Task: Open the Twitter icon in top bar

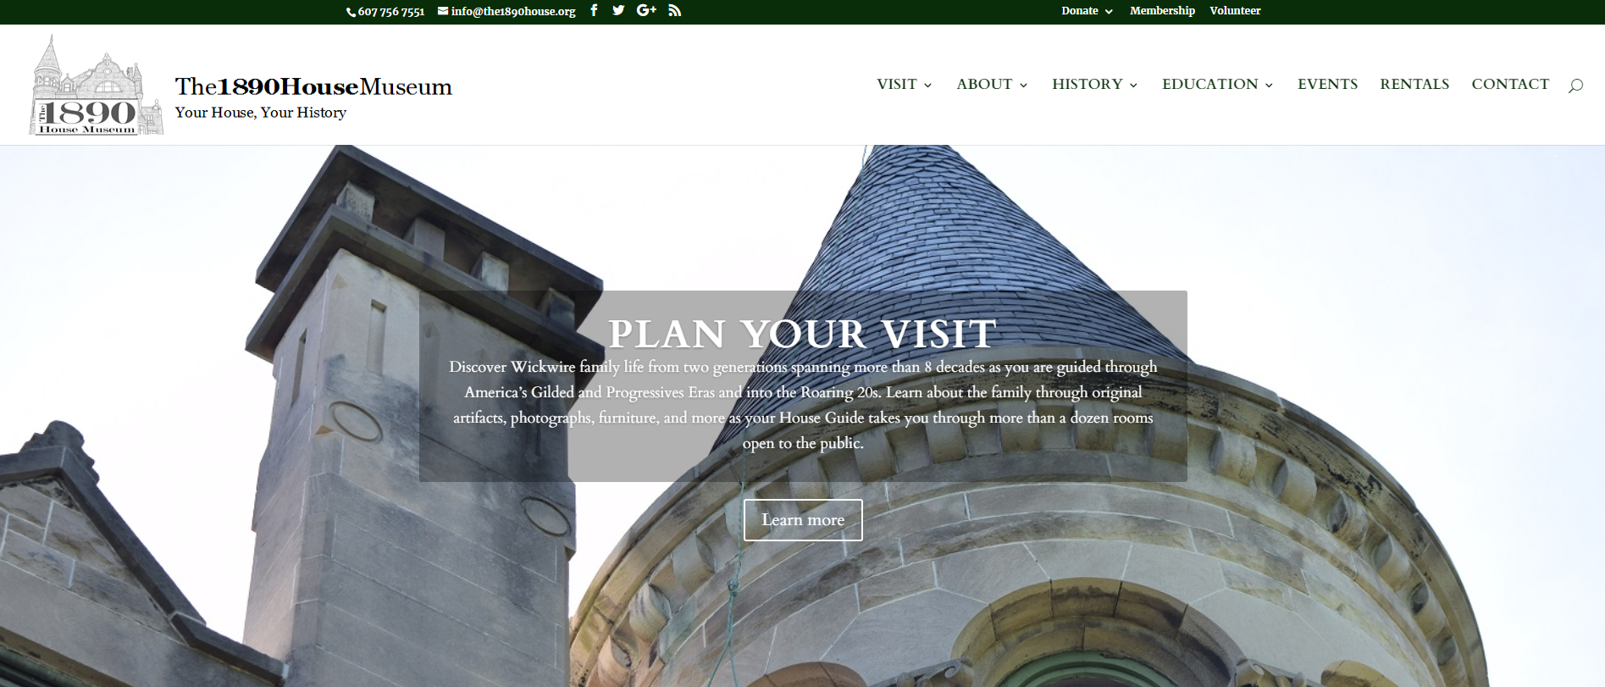Action: 619,10
